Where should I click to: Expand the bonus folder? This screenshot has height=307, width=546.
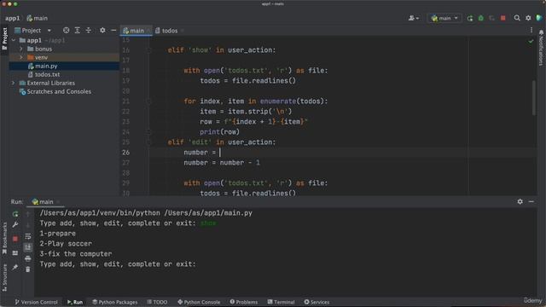tap(21, 49)
